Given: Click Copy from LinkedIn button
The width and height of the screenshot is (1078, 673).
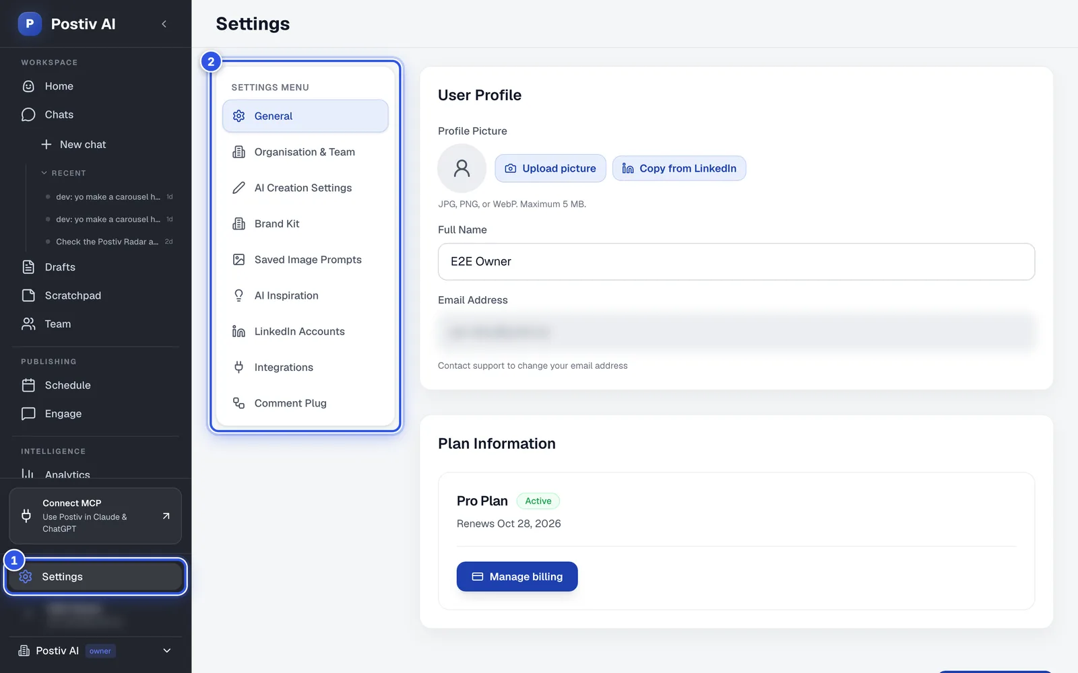Looking at the screenshot, I should click(x=679, y=168).
